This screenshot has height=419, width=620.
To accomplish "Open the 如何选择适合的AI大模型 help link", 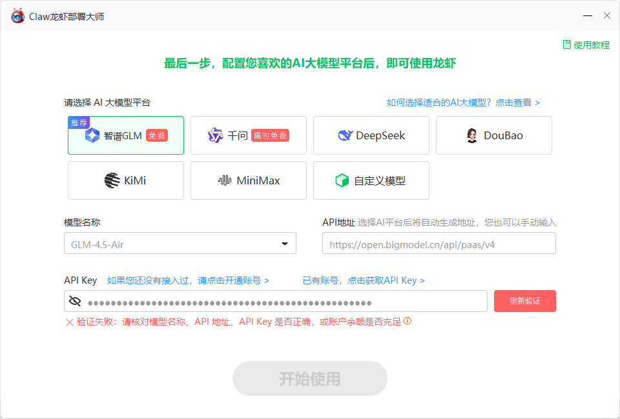I will click(x=463, y=102).
